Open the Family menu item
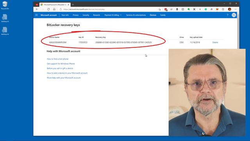The height and width of the screenshot is (141, 250). [x=163, y=15]
